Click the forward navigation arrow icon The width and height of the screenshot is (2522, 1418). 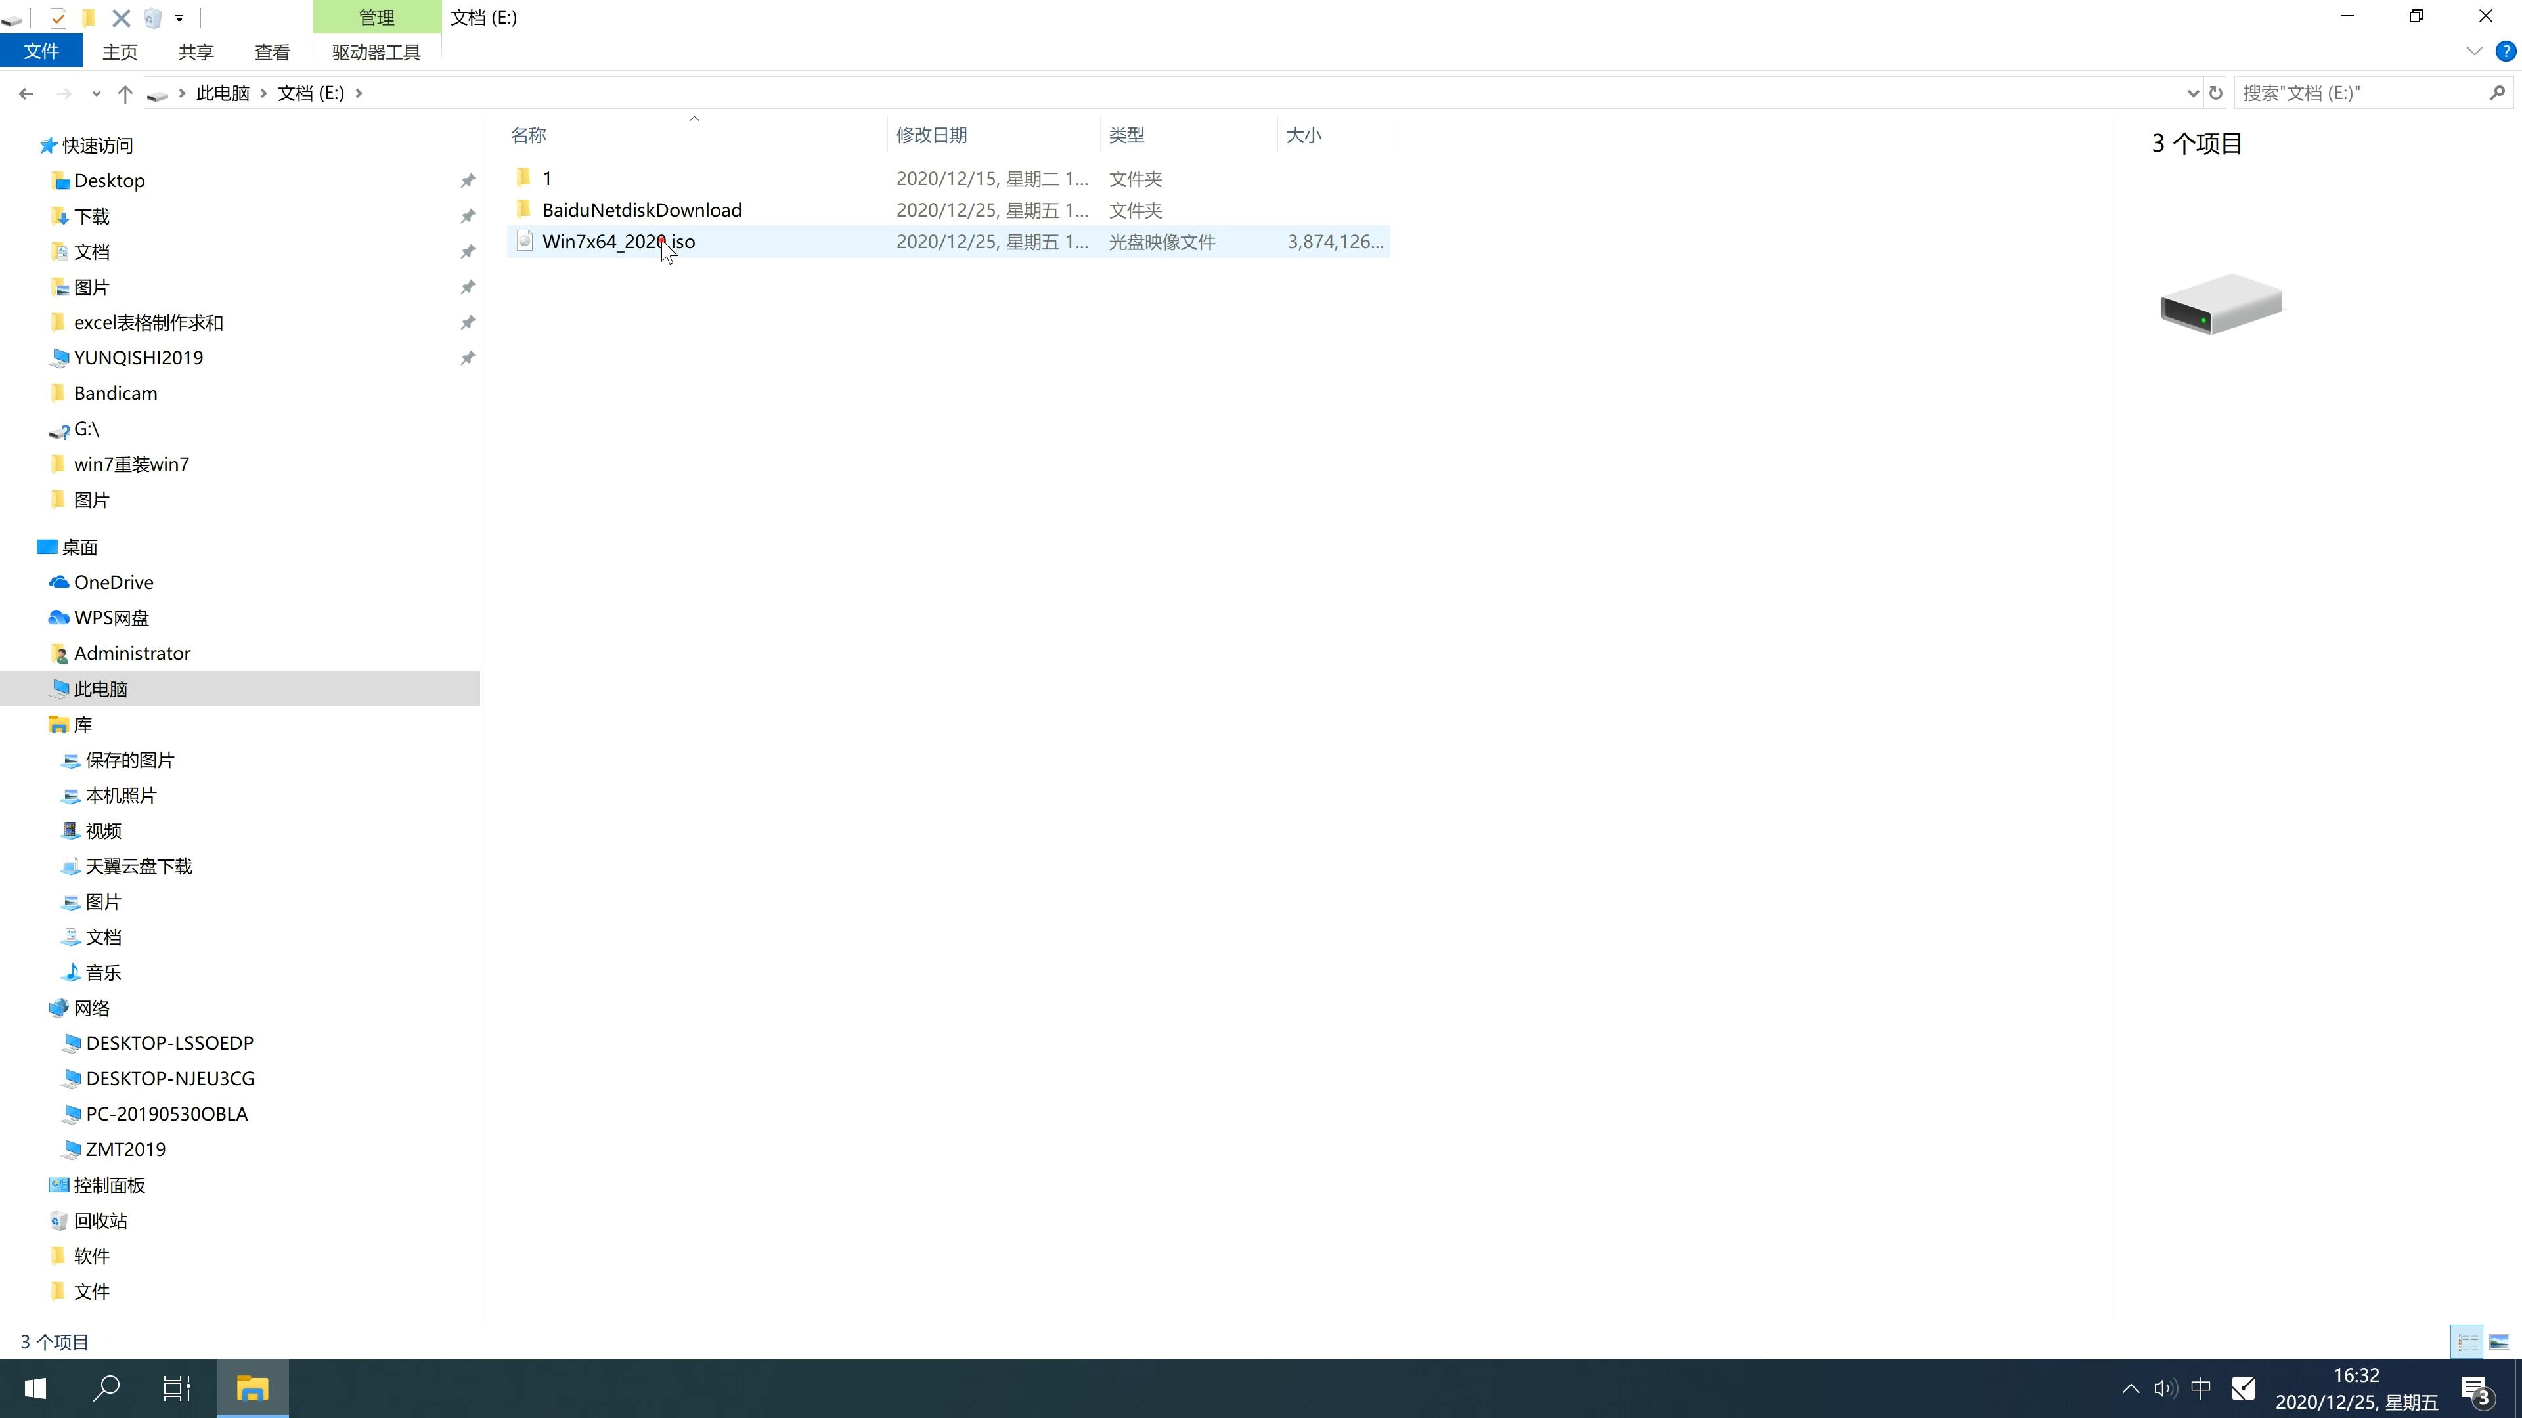(62, 92)
